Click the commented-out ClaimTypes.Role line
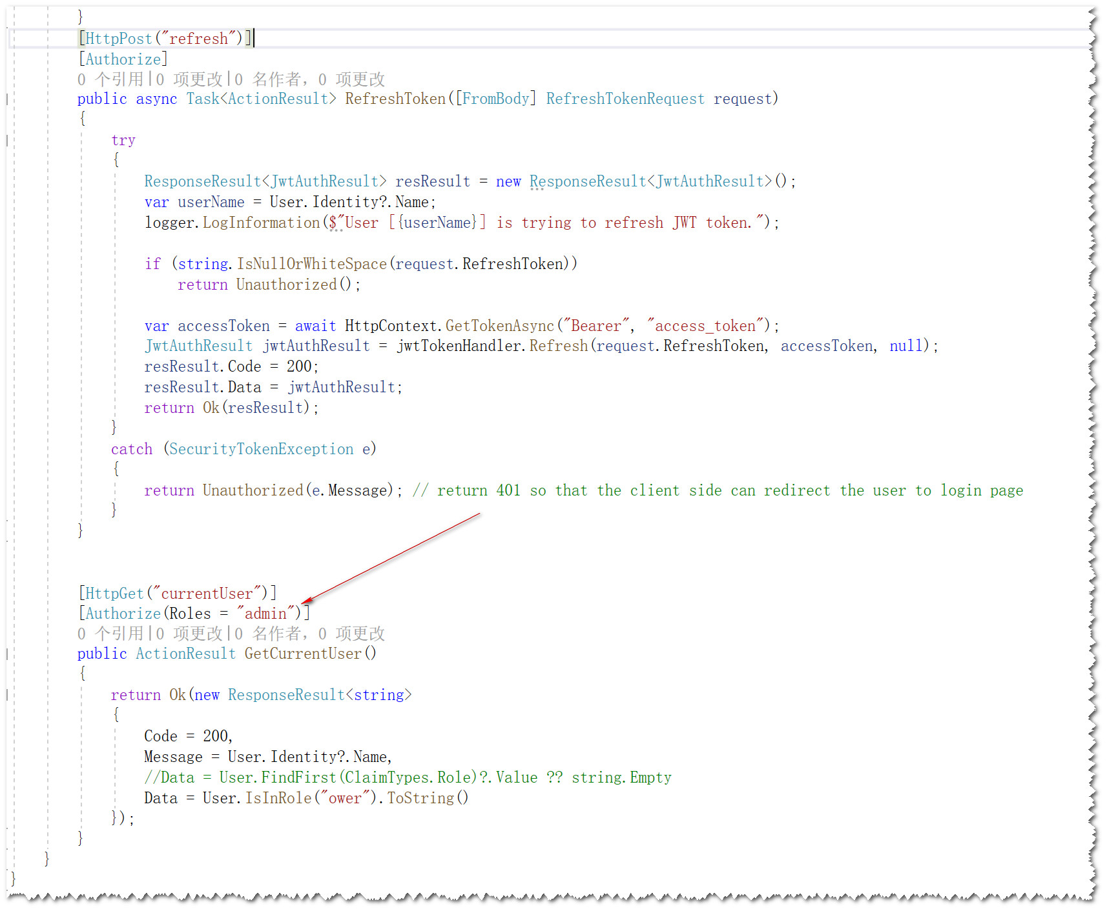The width and height of the screenshot is (1107, 911). pyautogui.click(x=407, y=778)
